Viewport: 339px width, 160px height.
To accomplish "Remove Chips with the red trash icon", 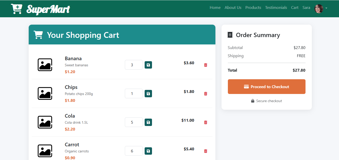I will pos(206,94).
